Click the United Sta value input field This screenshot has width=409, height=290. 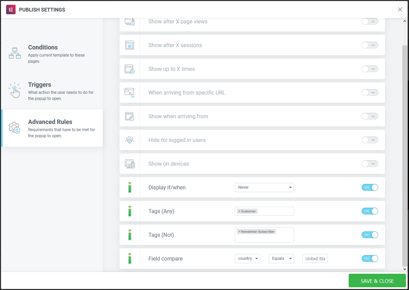click(x=315, y=258)
